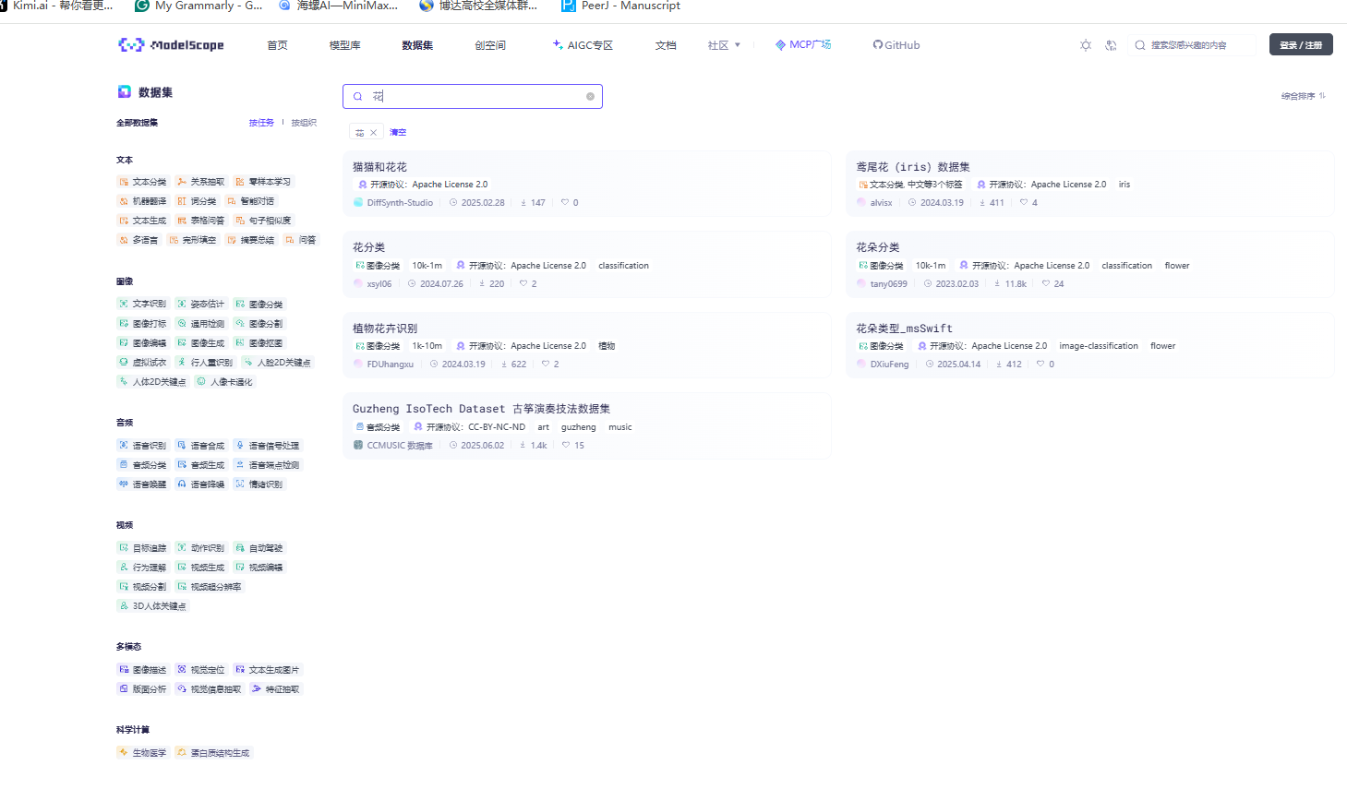
Task: Like the 花朵分类 dataset heart icon
Action: pyautogui.click(x=1044, y=283)
